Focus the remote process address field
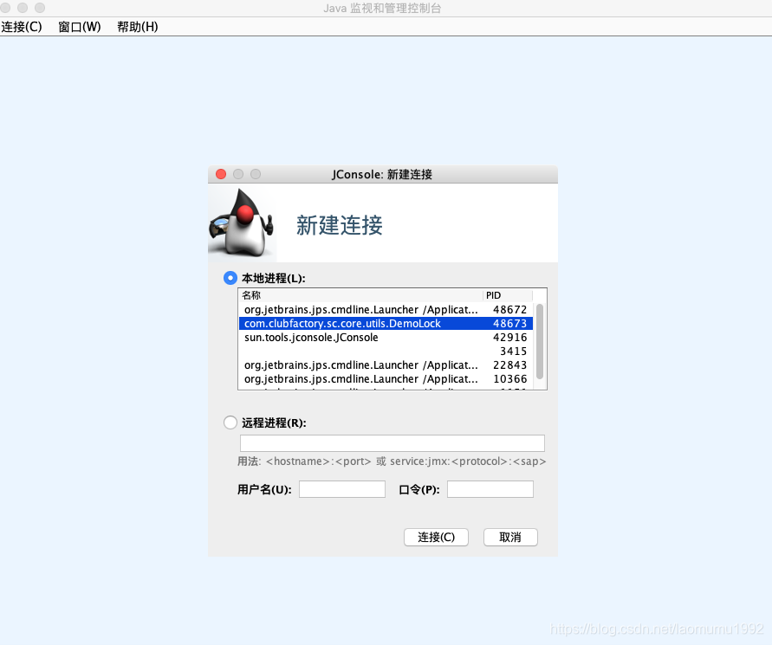This screenshot has width=772, height=645. (x=392, y=442)
